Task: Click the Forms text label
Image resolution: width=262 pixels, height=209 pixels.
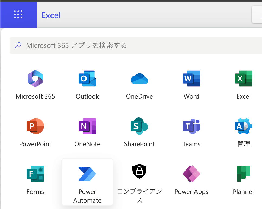Action: (35, 192)
